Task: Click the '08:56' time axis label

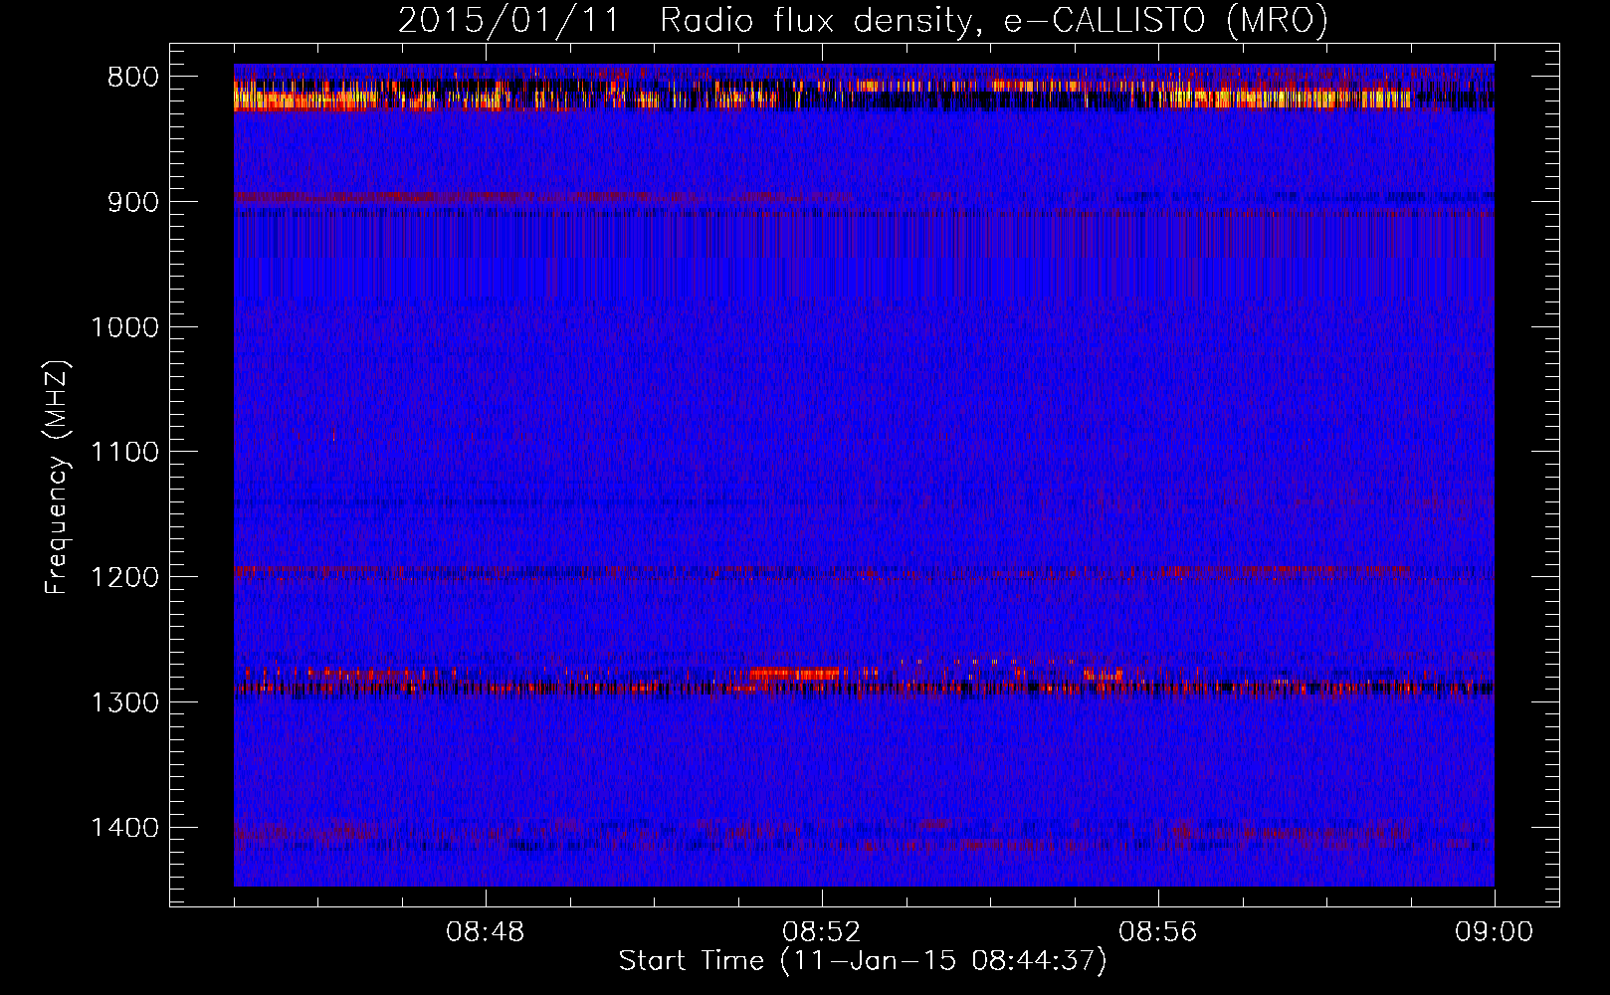Action: [x=1158, y=933]
